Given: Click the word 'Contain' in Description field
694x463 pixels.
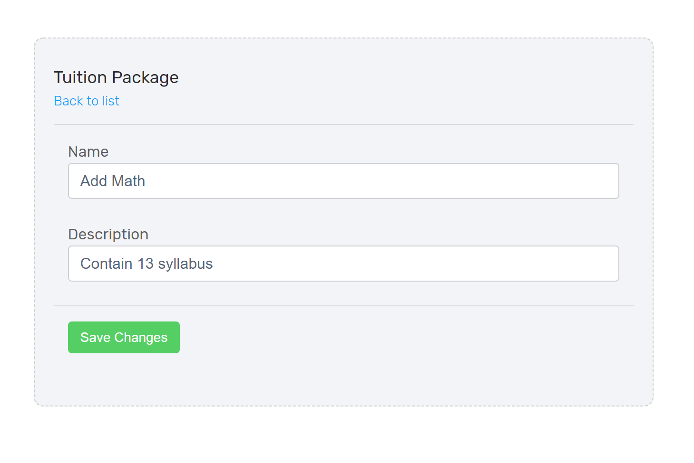Looking at the screenshot, I should tap(107, 264).
